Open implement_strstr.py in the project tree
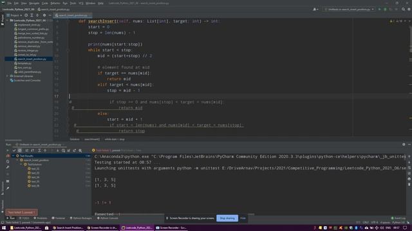 [x=27, y=25]
